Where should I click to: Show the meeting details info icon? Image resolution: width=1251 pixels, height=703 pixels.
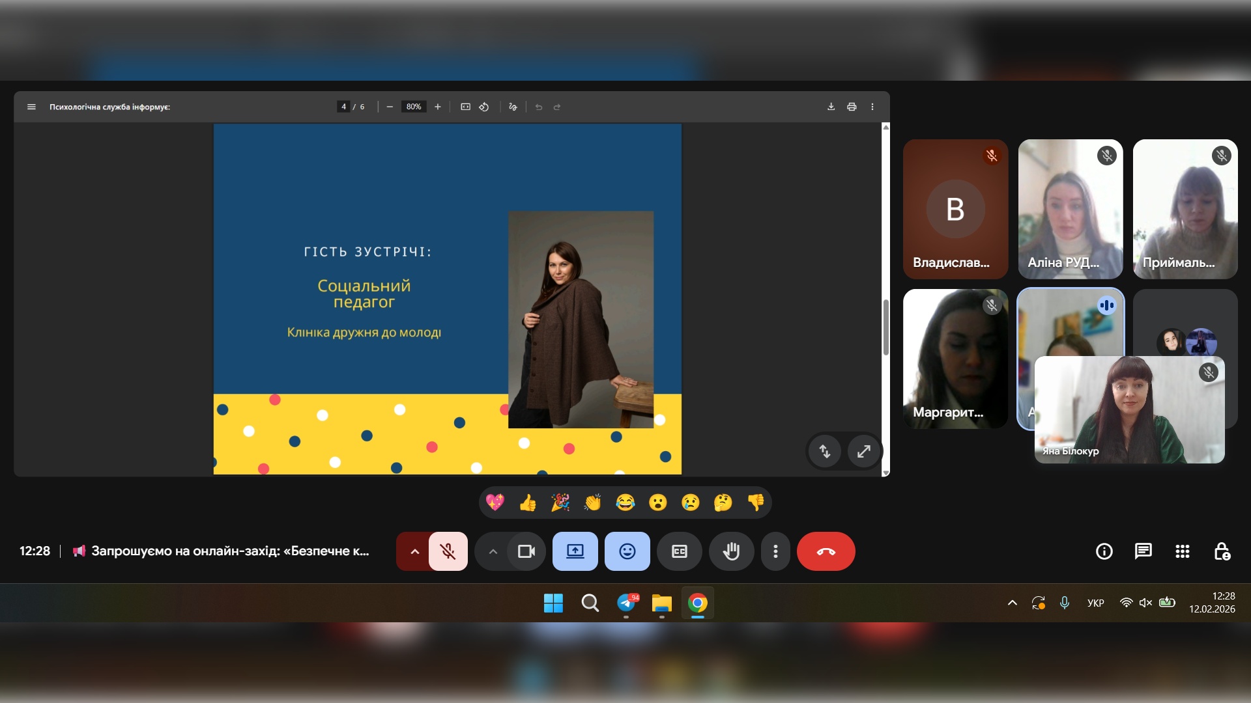point(1104,551)
